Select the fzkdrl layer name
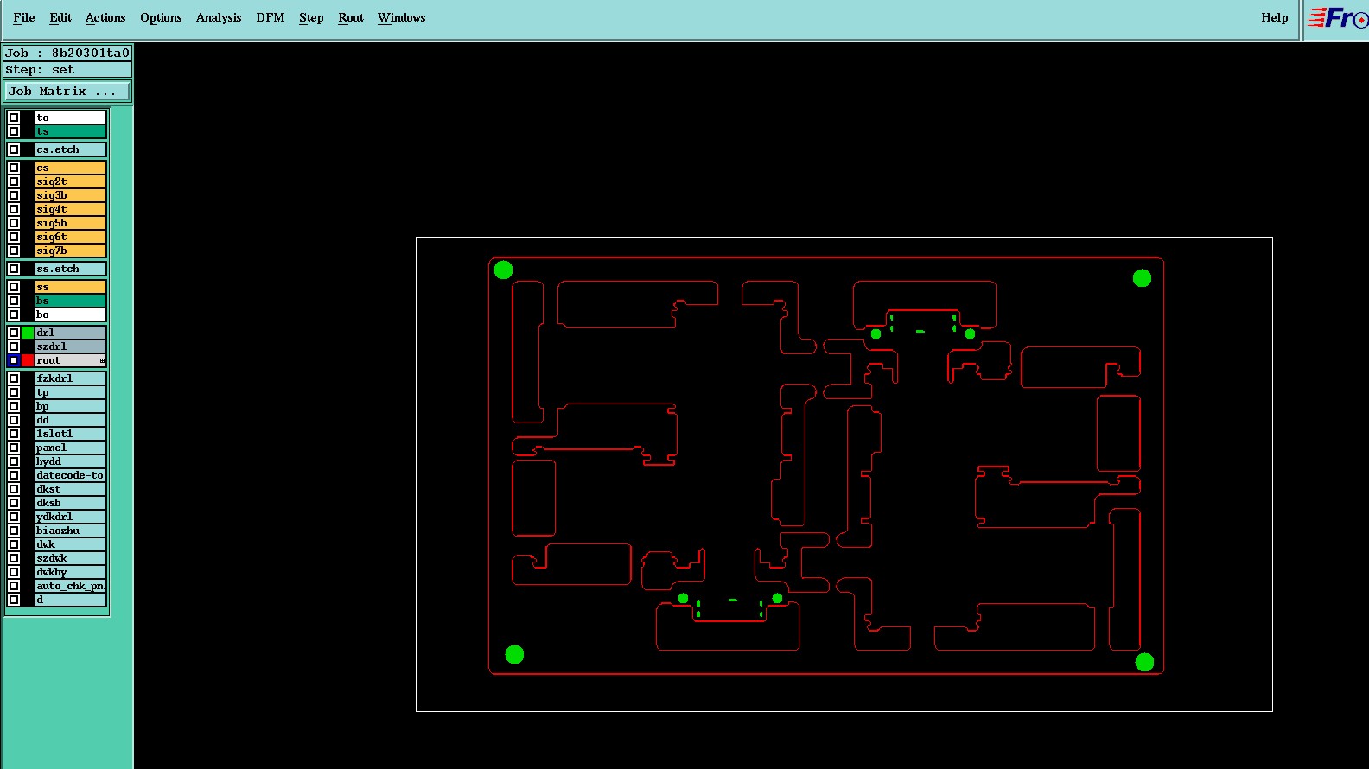Screen dimensions: 1369x769 coord(71,378)
